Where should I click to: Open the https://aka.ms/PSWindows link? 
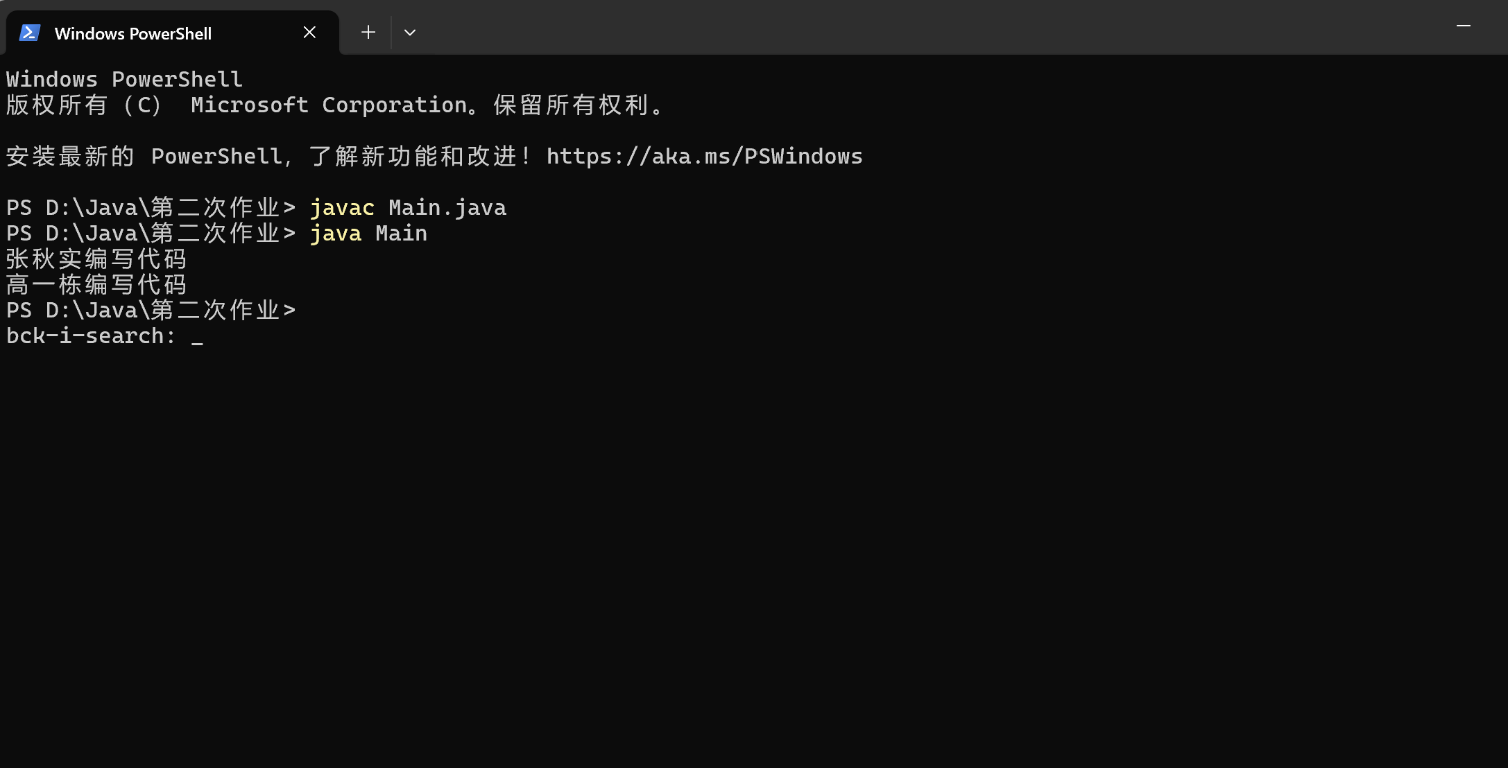704,157
